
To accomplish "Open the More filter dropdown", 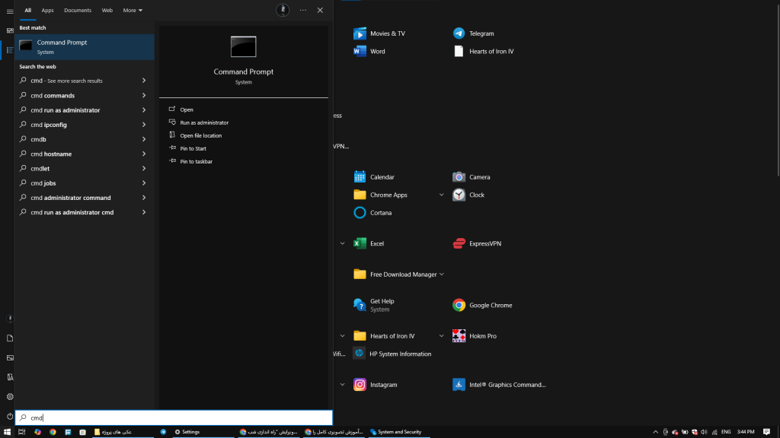I will (x=133, y=11).
